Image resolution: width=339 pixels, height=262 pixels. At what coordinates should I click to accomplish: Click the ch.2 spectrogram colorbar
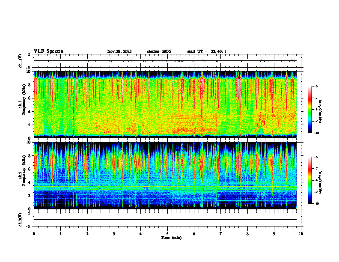tap(310, 180)
